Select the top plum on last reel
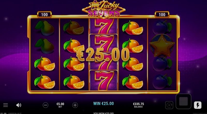The height and width of the screenshot is (114, 207). click(162, 27)
